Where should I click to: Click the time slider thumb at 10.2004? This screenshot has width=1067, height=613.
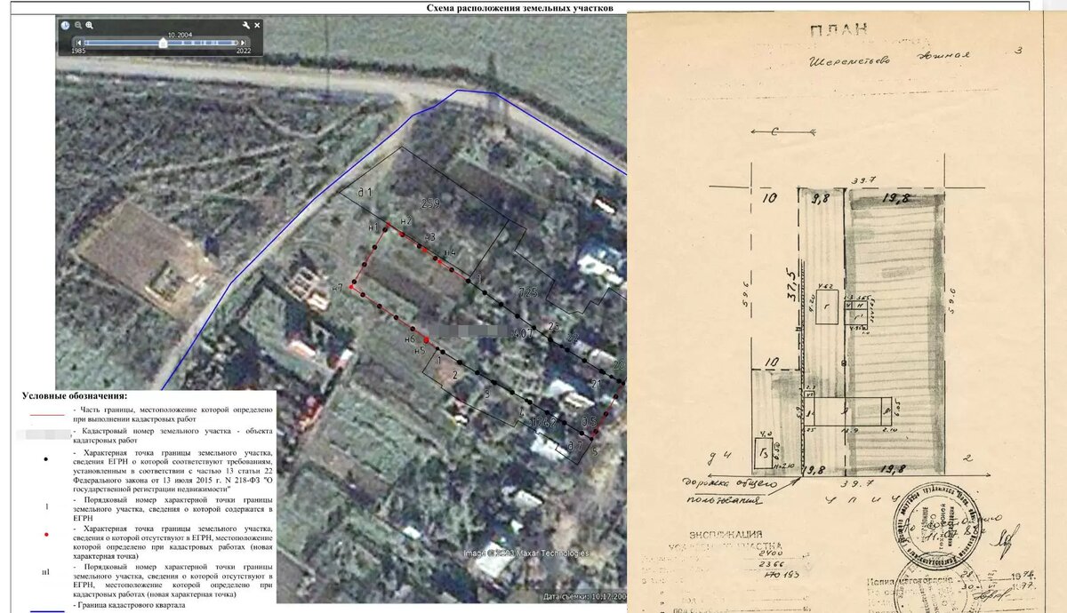click(x=163, y=42)
